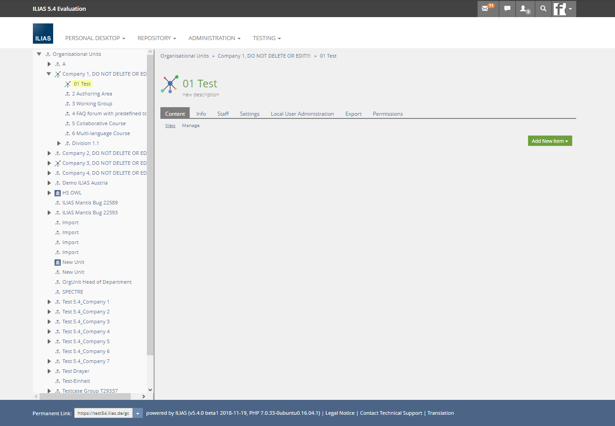Open the Permissions tab
This screenshot has height=426, width=615.
(x=387, y=114)
